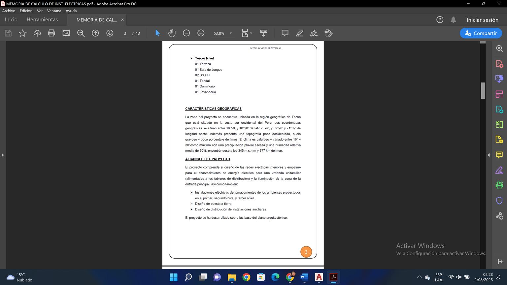507x285 pixels.
Task: Open the weather widget showing 15°C
Action: tap(20, 277)
